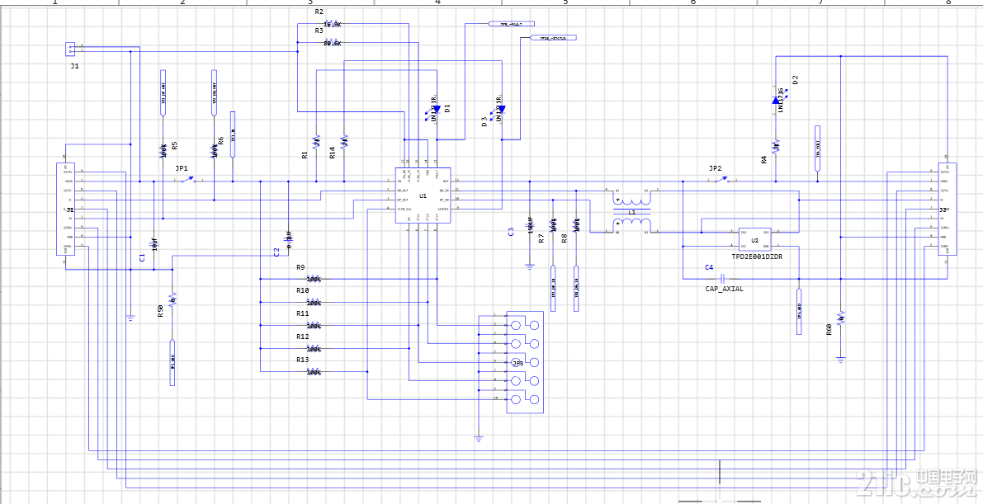Image resolution: width=983 pixels, height=504 pixels.
Task: Select the L1 common-mode choke symbol
Action: [632, 213]
